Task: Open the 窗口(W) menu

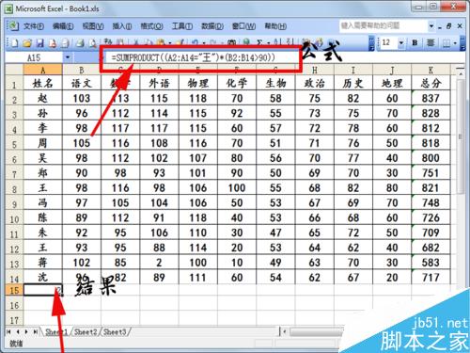Action: click(243, 26)
